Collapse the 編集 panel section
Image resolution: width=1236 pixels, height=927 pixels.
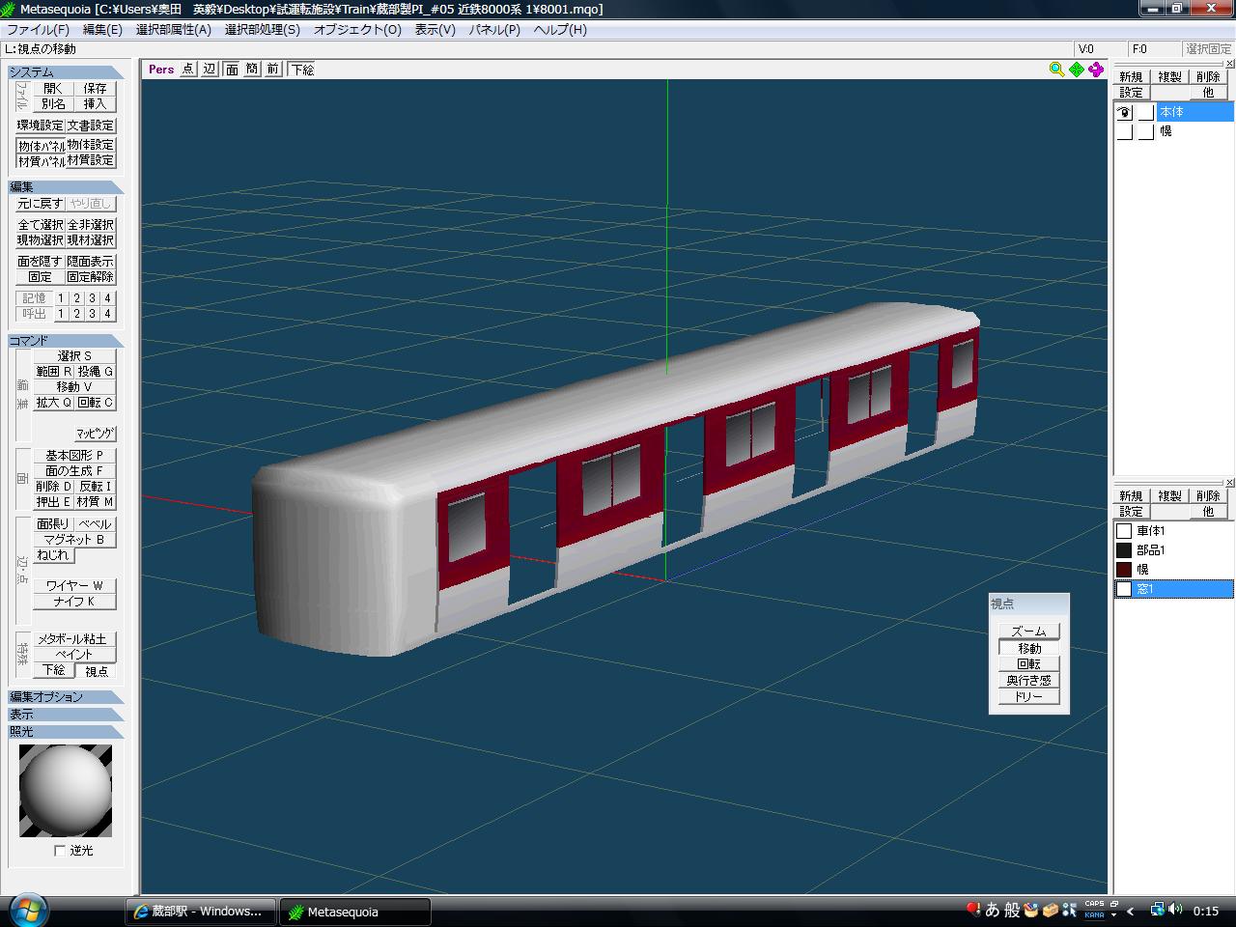pos(66,186)
